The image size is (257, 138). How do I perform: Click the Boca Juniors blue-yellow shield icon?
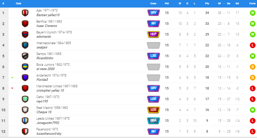25,67
